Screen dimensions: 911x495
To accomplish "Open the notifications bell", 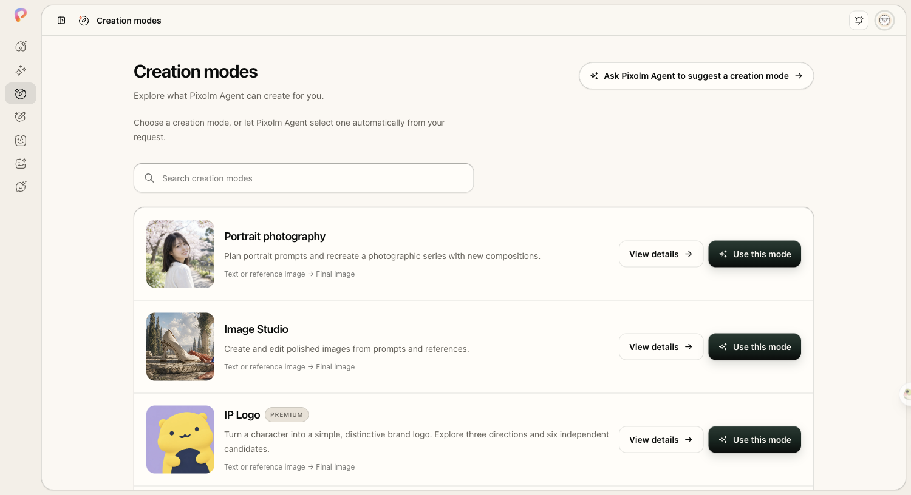I will coord(859,21).
